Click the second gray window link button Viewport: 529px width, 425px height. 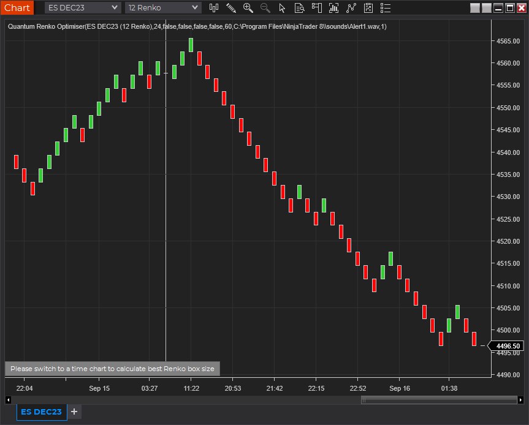[487, 8]
